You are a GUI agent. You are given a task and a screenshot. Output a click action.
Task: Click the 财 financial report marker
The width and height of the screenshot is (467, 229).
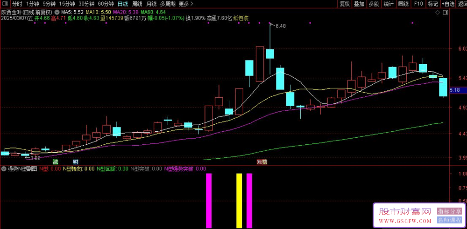point(76,162)
